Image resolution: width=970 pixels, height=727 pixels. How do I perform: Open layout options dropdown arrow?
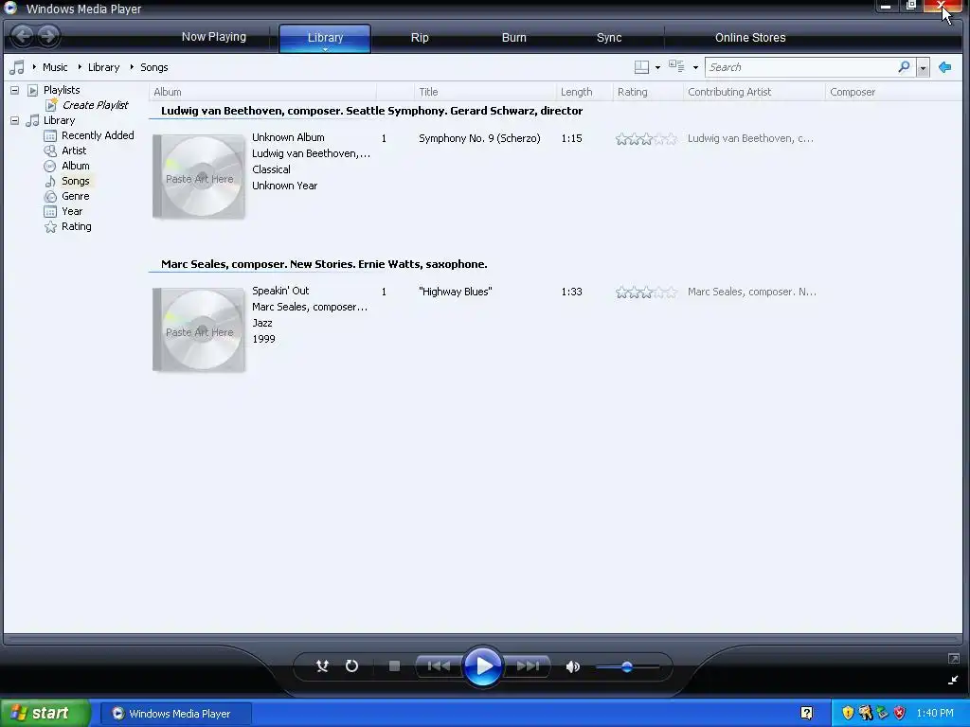(x=657, y=67)
